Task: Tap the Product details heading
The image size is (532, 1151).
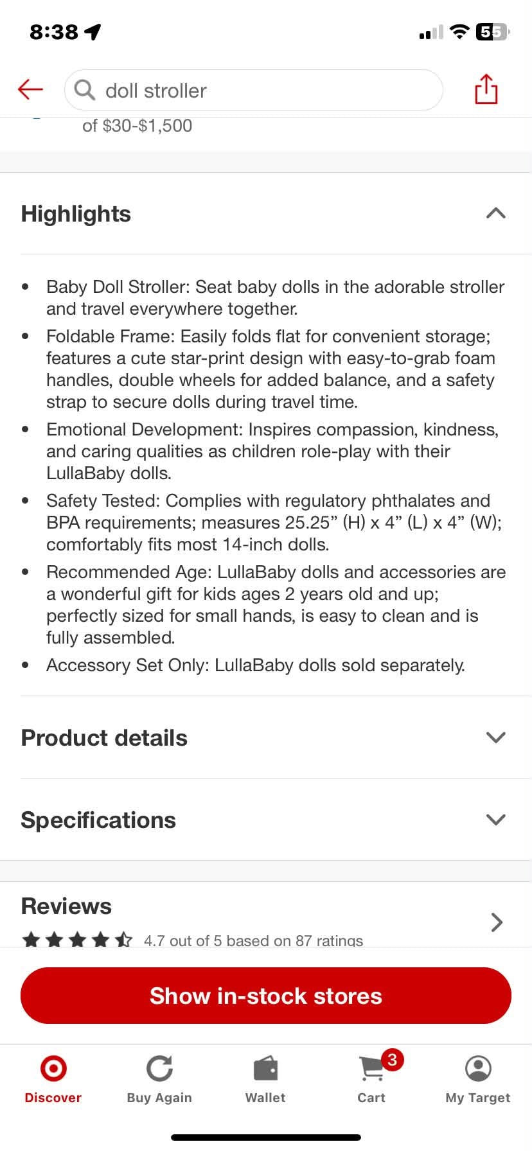Action: [104, 737]
